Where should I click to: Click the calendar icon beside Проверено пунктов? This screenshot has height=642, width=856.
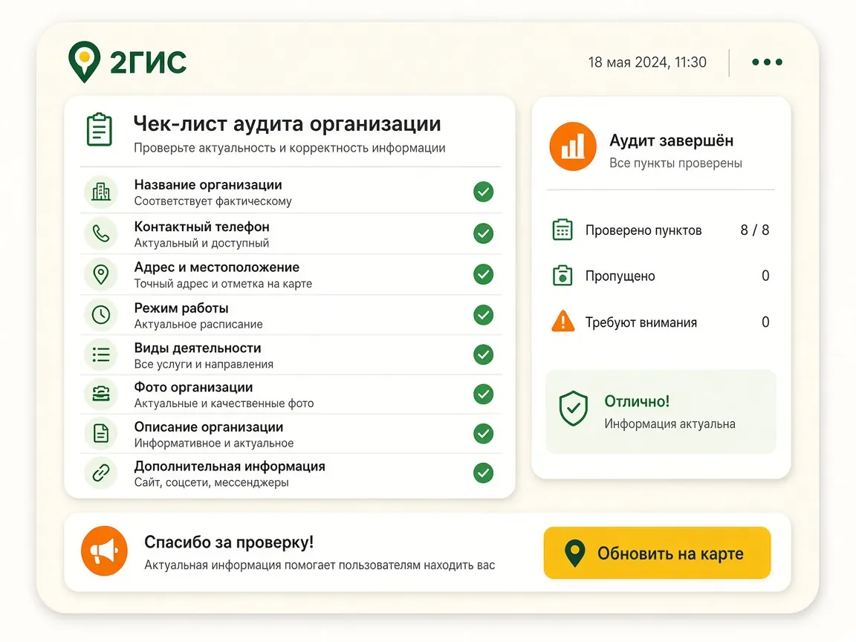[x=562, y=230]
